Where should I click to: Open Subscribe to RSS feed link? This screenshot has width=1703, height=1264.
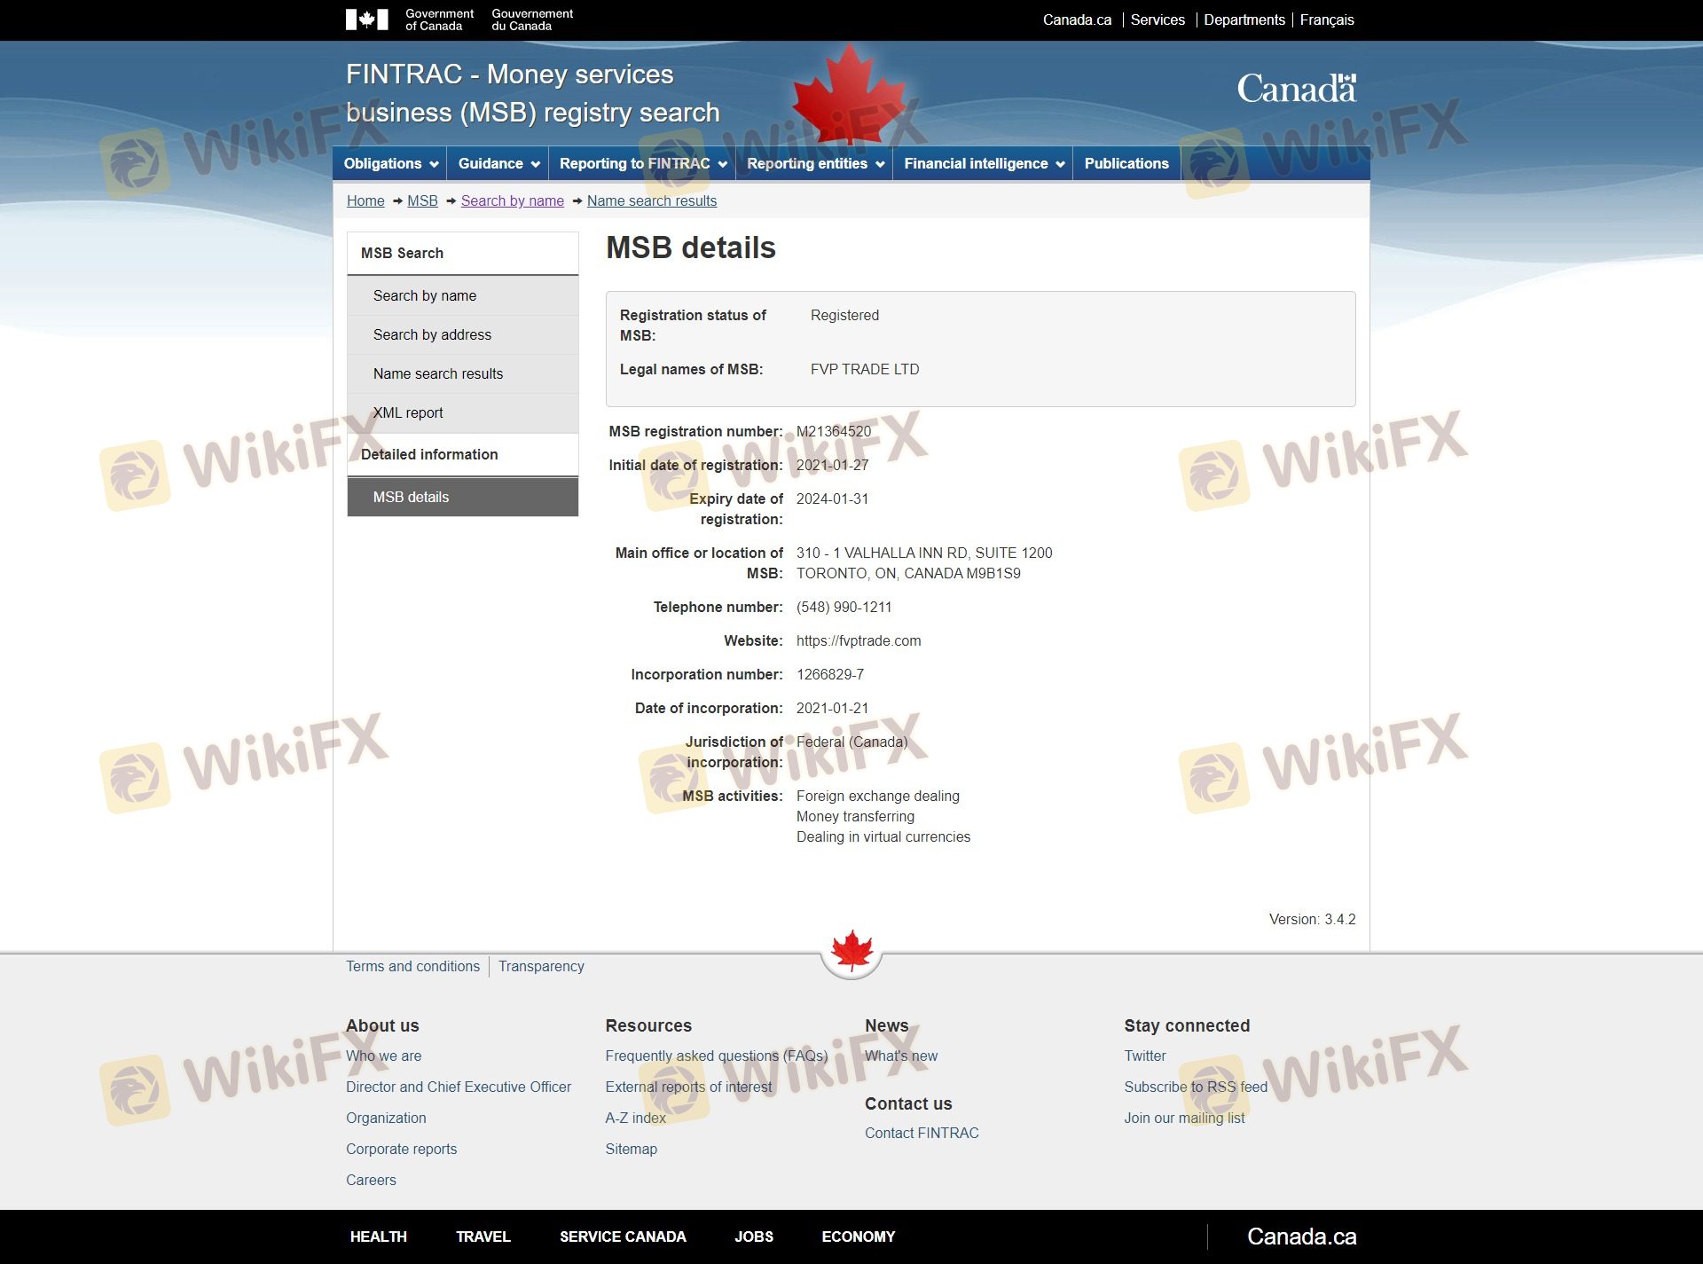[x=1195, y=1087]
